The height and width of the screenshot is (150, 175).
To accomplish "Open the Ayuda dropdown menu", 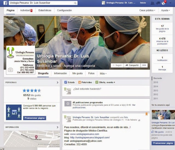I will point(166,10).
